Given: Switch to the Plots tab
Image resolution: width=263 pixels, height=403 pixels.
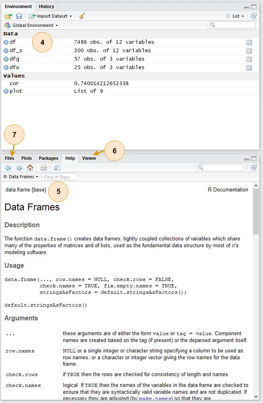Looking at the screenshot, I should (x=26, y=158).
